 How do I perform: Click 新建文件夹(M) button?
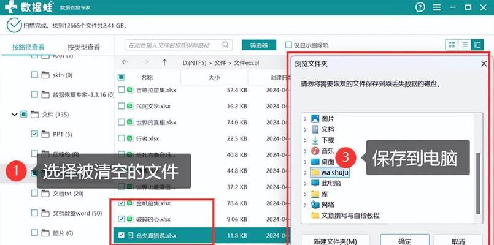coord(335,241)
